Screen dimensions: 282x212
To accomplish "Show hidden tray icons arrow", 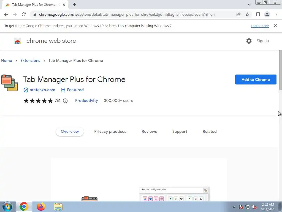I will (234, 207).
